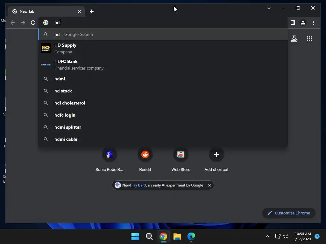Image resolution: width=326 pixels, height=244 pixels.
Task: Pick the 'hdmi cable' suggestion
Action: tap(163, 139)
